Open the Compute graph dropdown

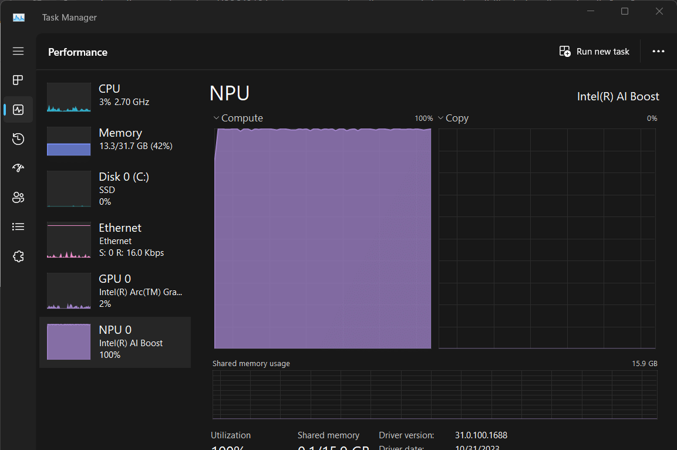pyautogui.click(x=216, y=118)
